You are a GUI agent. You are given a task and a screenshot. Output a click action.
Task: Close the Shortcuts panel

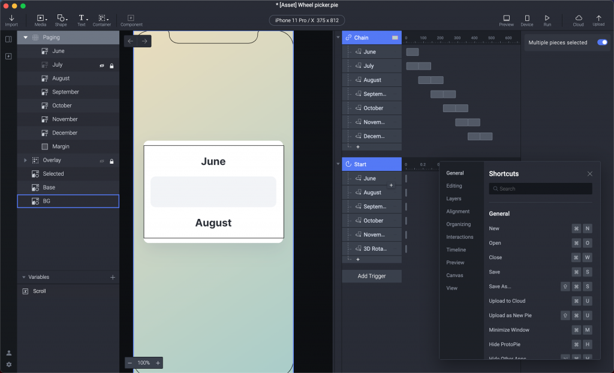click(590, 173)
